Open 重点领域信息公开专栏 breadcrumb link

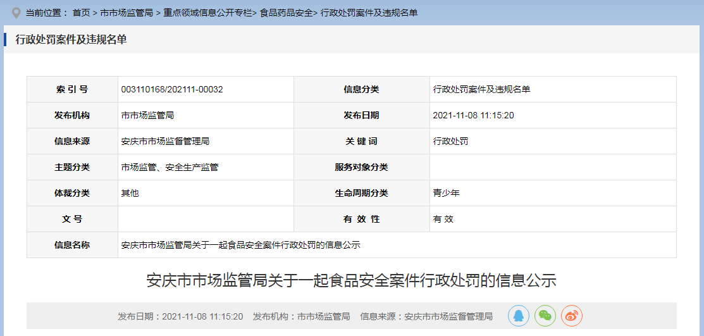point(208,13)
